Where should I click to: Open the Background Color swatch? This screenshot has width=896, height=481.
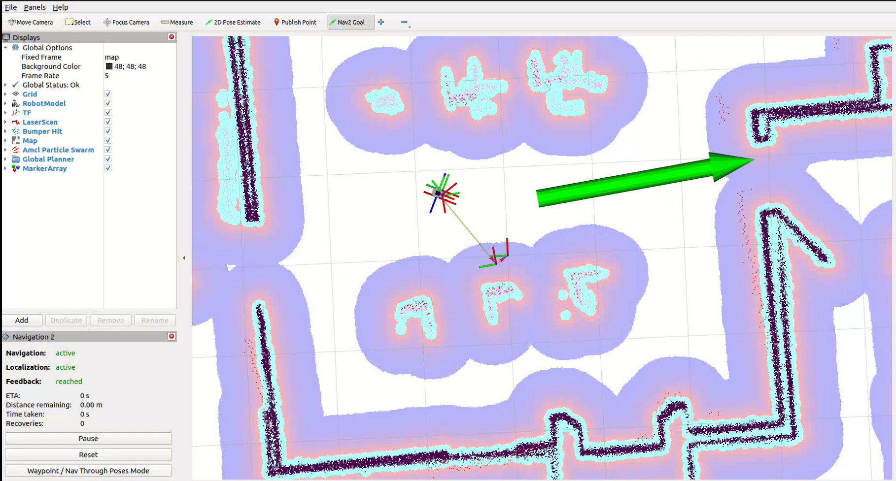(x=109, y=66)
